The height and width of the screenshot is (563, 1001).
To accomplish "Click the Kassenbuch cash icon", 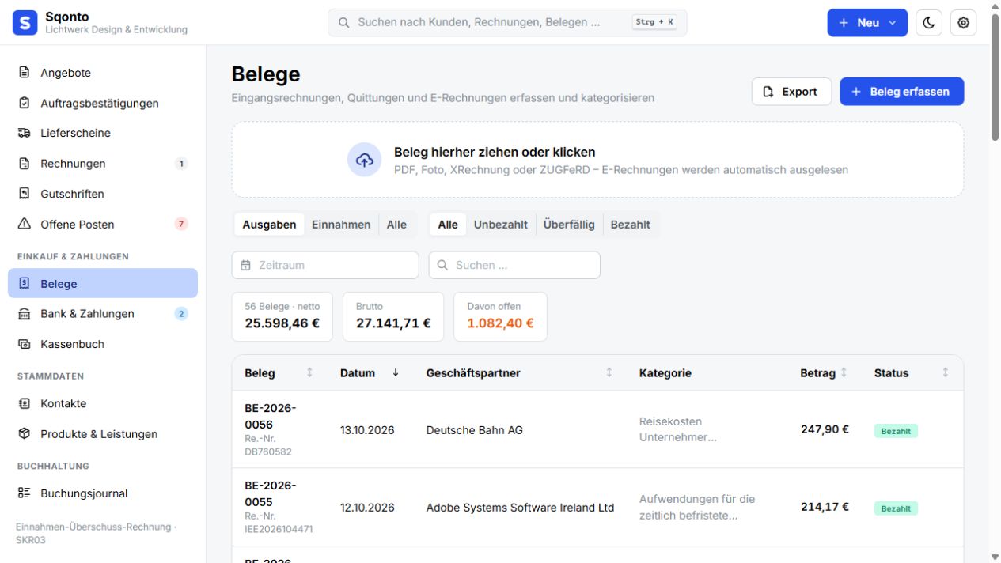I will point(25,344).
